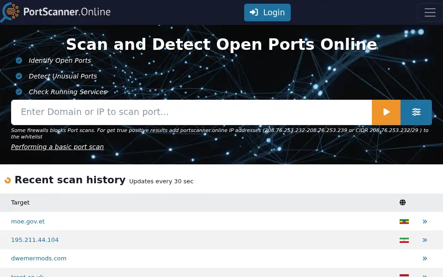Click checkmark beside Check Running Services

tap(19, 92)
